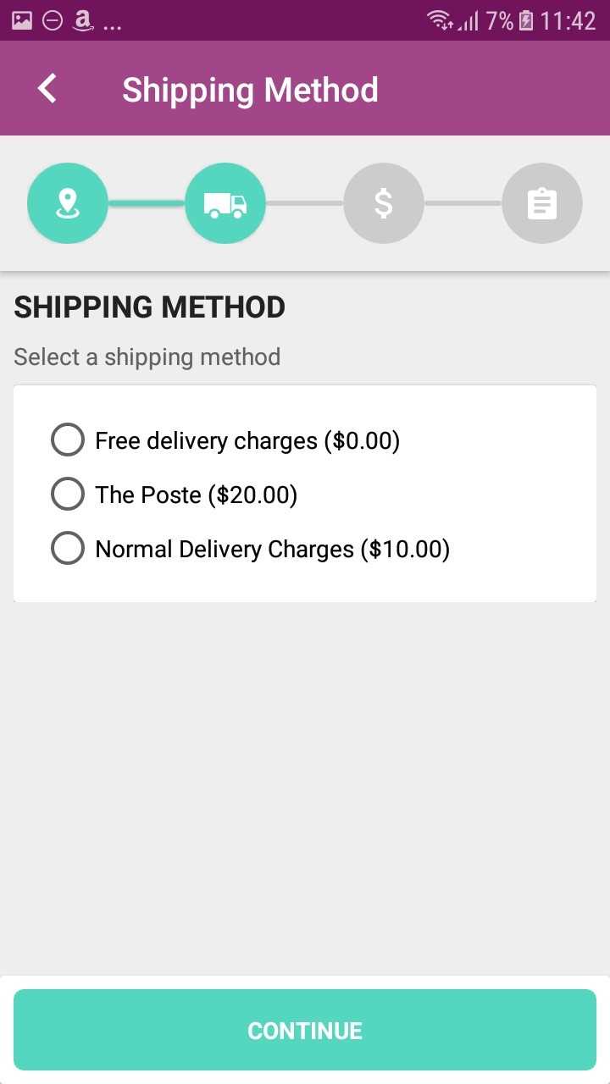Tap the battery status icon
Viewport: 610px width, 1084px height.
[x=526, y=20]
